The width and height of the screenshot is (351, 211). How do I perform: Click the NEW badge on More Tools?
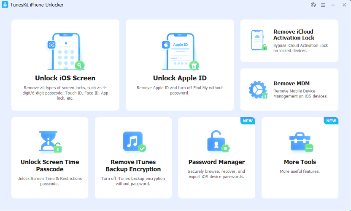point(331,121)
